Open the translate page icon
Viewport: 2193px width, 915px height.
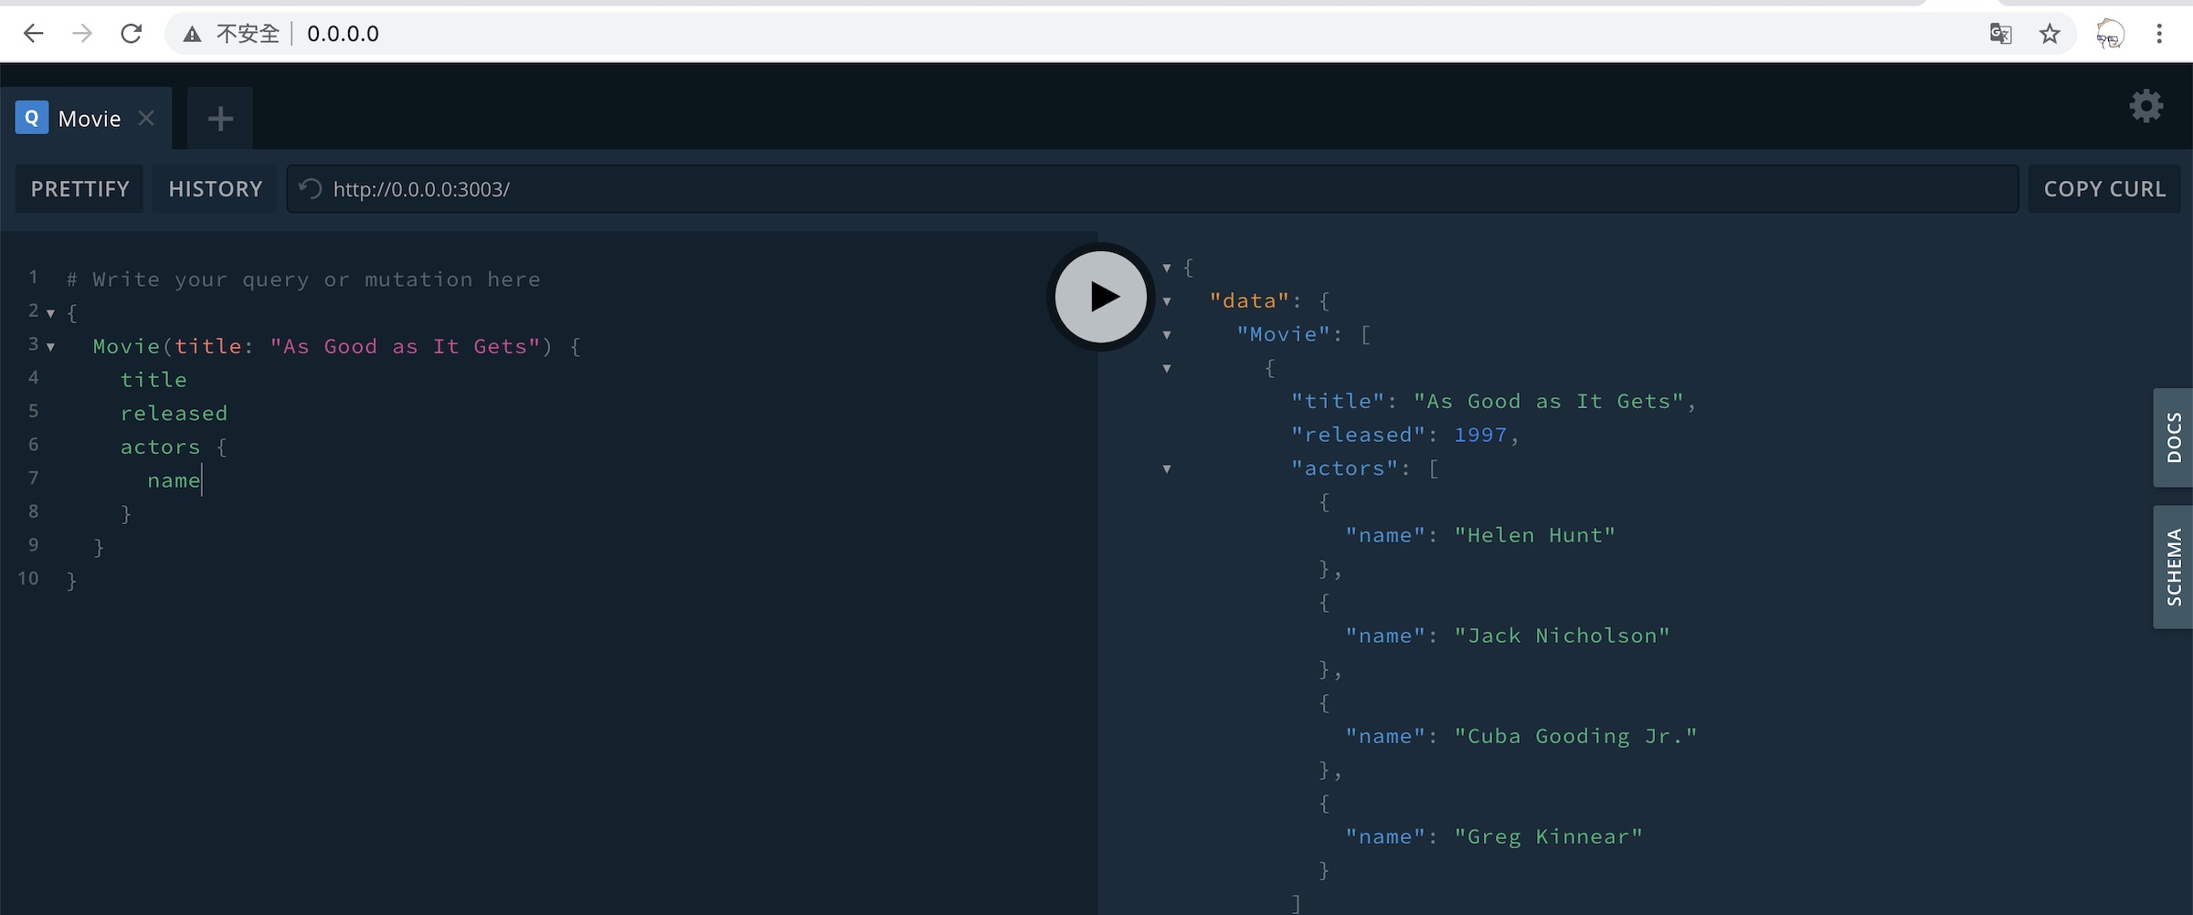[2000, 34]
